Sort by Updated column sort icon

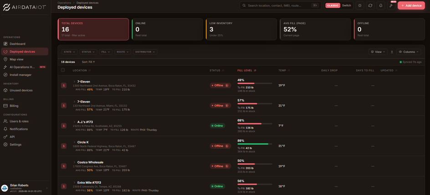pyautogui.click(x=396, y=71)
